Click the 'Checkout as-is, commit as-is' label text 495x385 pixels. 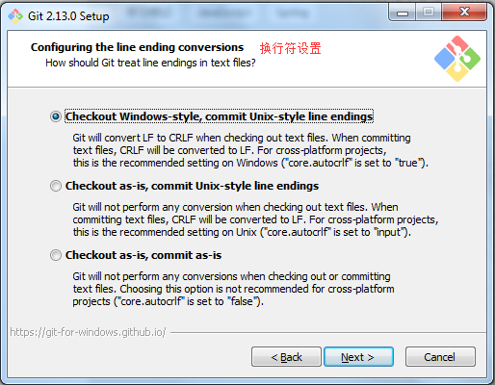(143, 255)
